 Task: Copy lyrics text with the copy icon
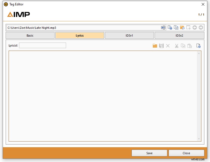tap(183, 46)
